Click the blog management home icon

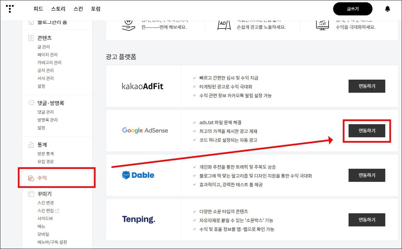(31, 23)
